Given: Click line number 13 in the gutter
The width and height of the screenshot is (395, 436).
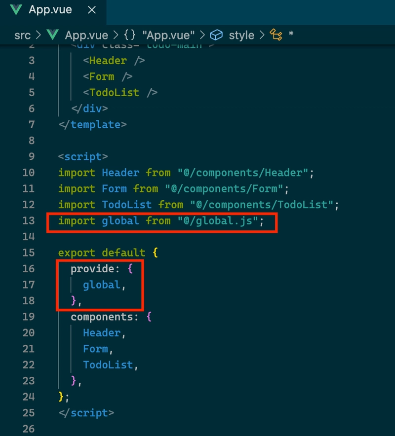Looking at the screenshot, I should [x=29, y=221].
